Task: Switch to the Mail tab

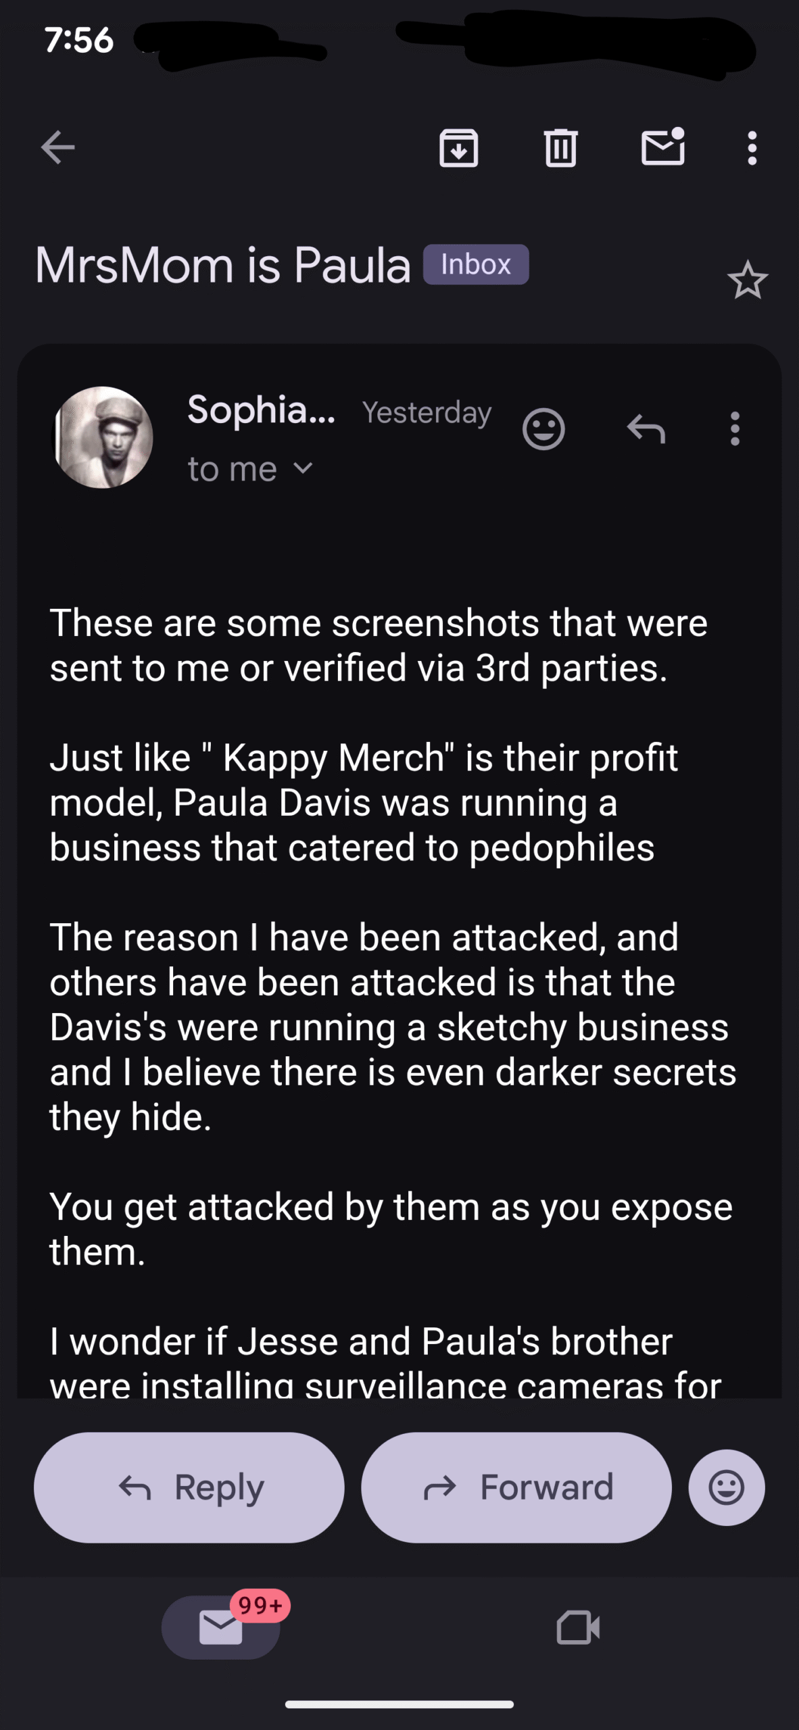Action: 221,1627
